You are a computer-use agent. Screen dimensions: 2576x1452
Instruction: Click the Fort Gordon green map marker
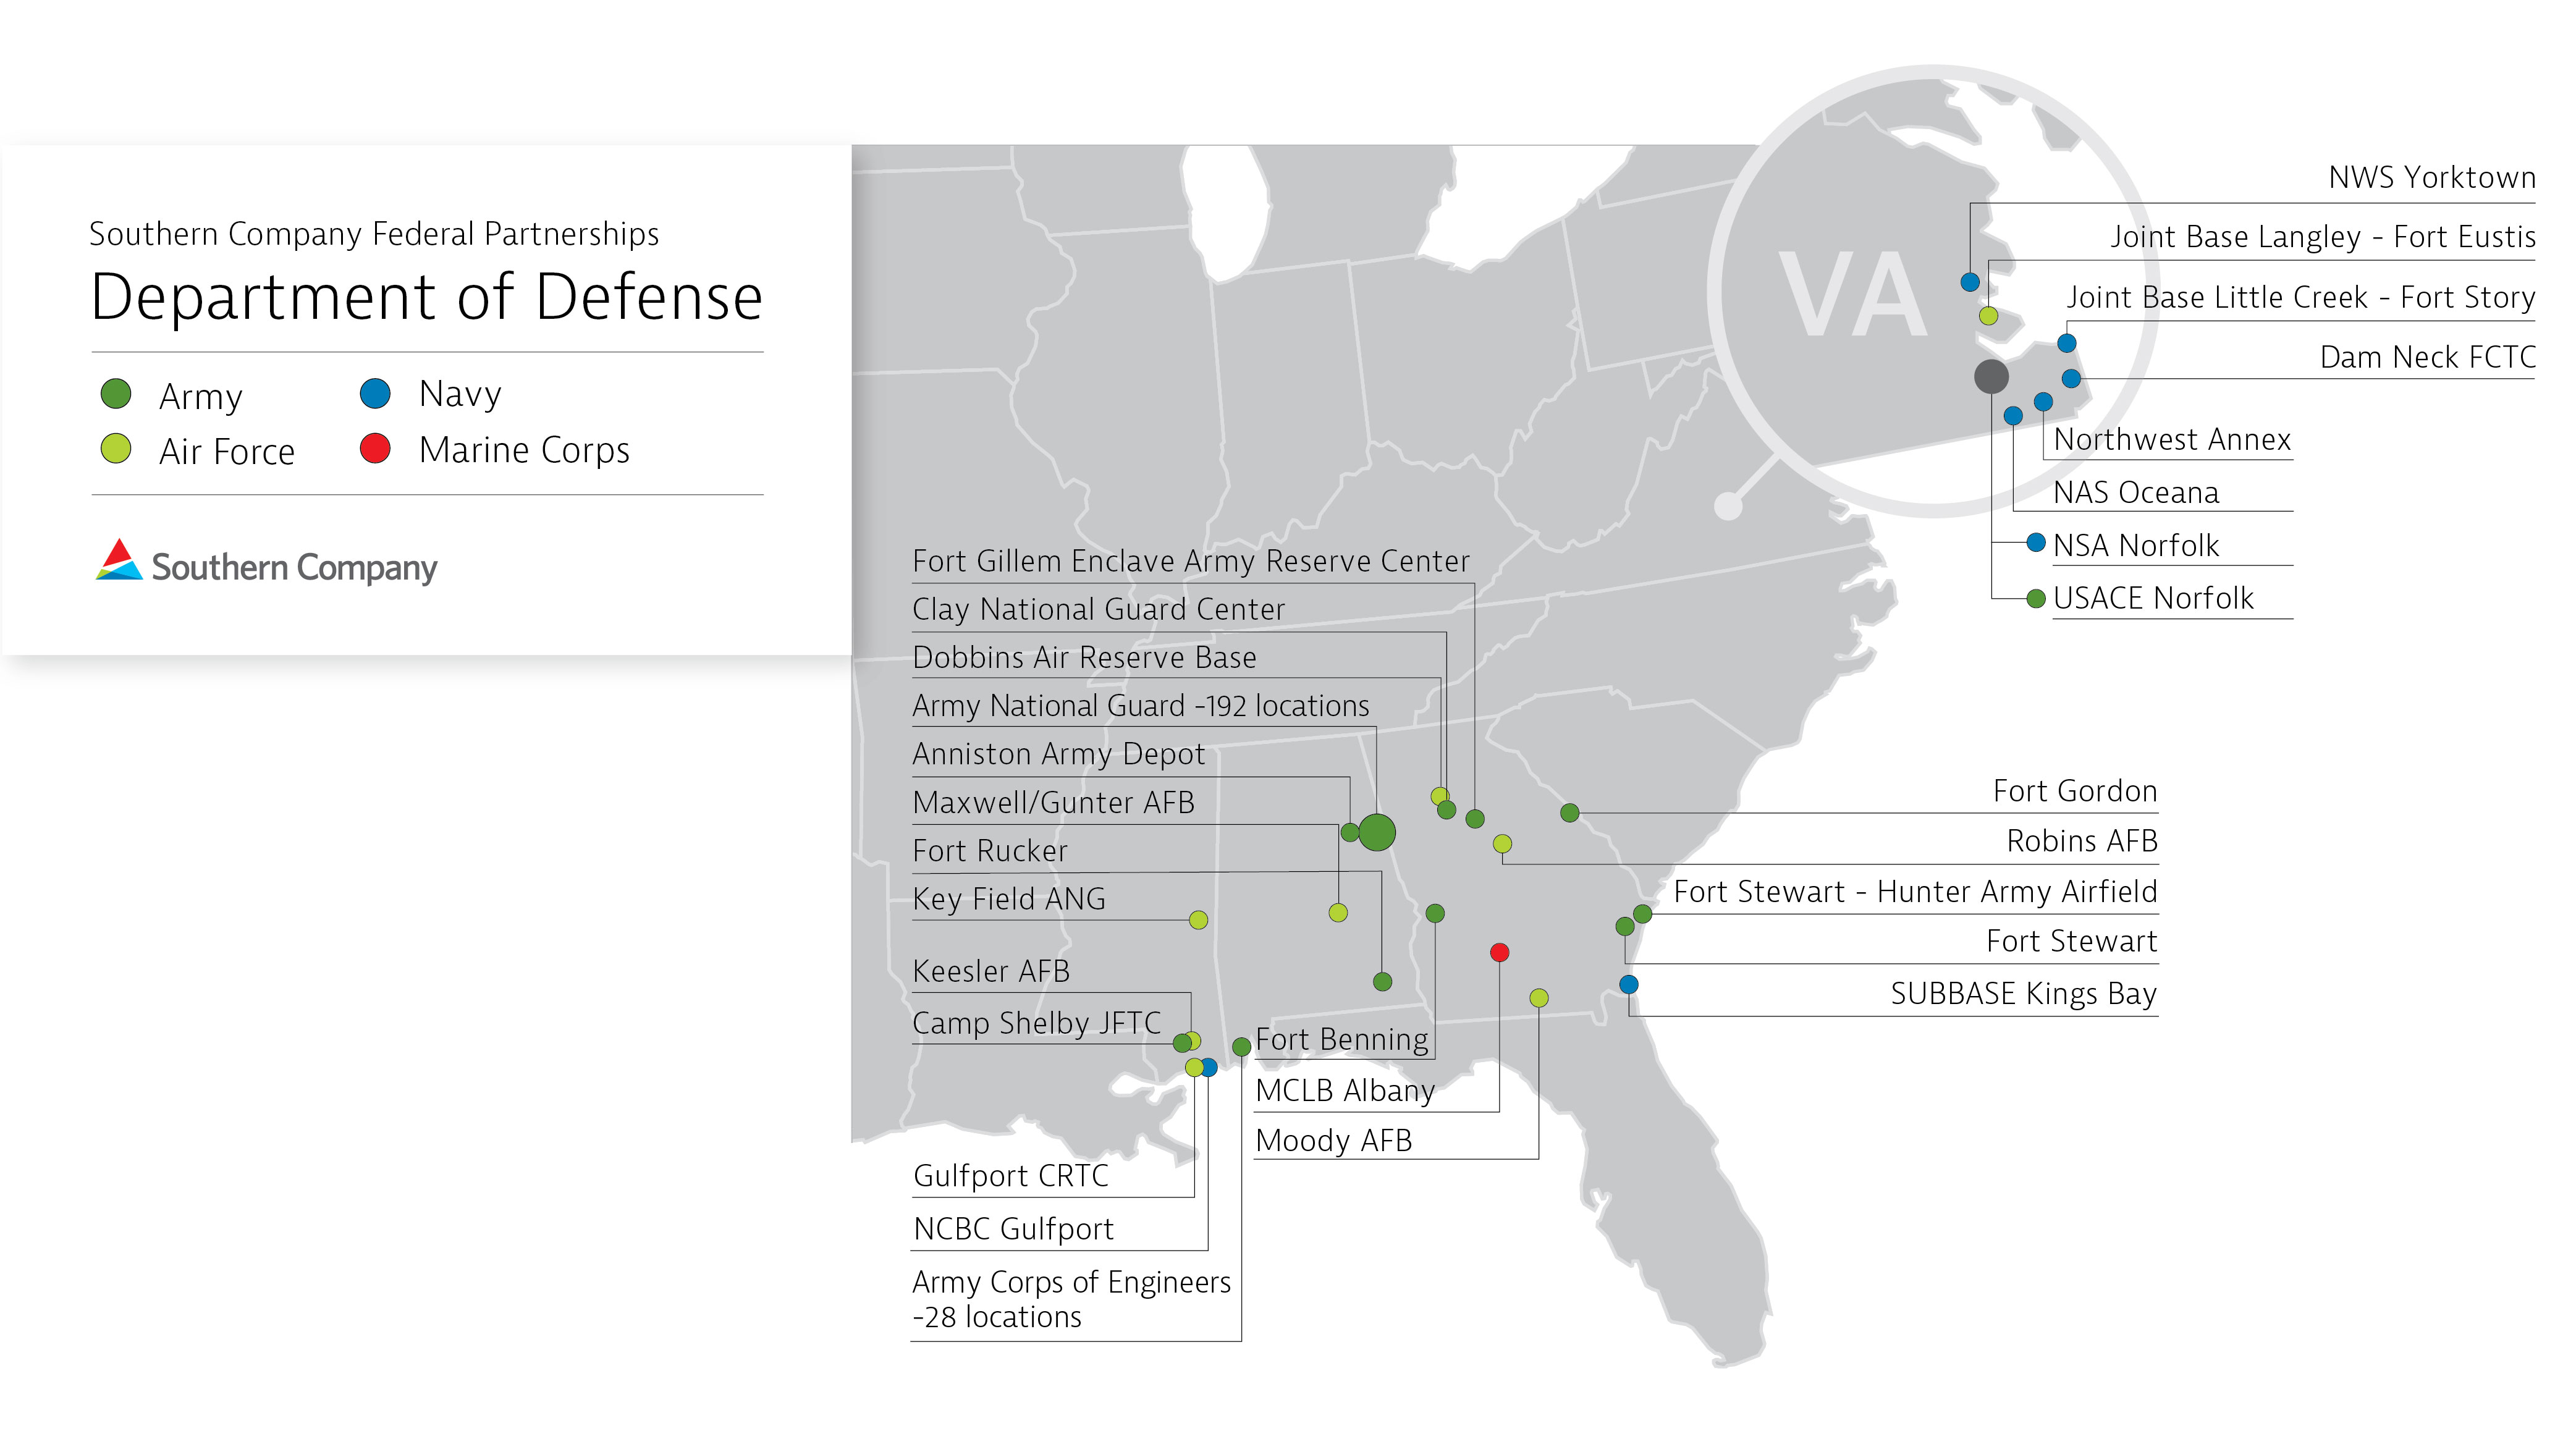click(1570, 813)
